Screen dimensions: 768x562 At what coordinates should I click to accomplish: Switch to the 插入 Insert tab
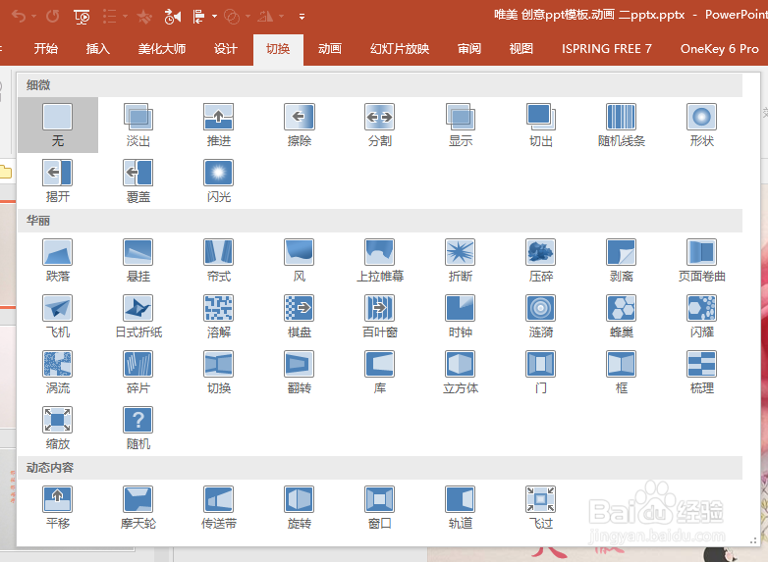(98, 49)
